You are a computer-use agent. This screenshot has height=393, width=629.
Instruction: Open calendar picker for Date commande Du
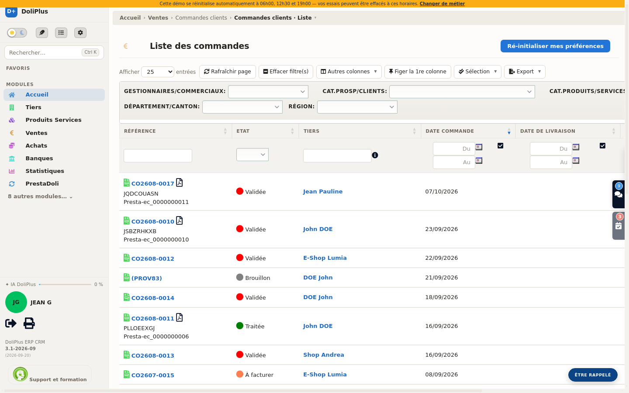click(479, 147)
